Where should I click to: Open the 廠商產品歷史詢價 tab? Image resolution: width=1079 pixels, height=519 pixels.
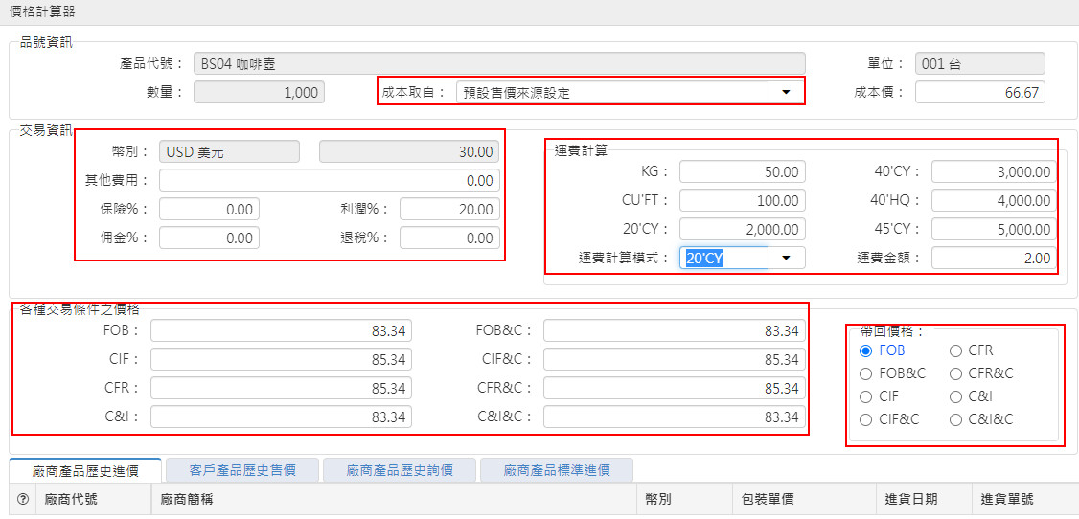coord(399,470)
